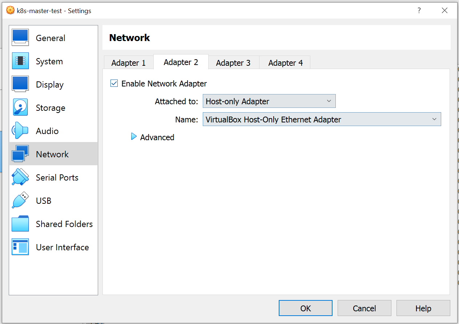Click the title bar question mark help

(419, 11)
